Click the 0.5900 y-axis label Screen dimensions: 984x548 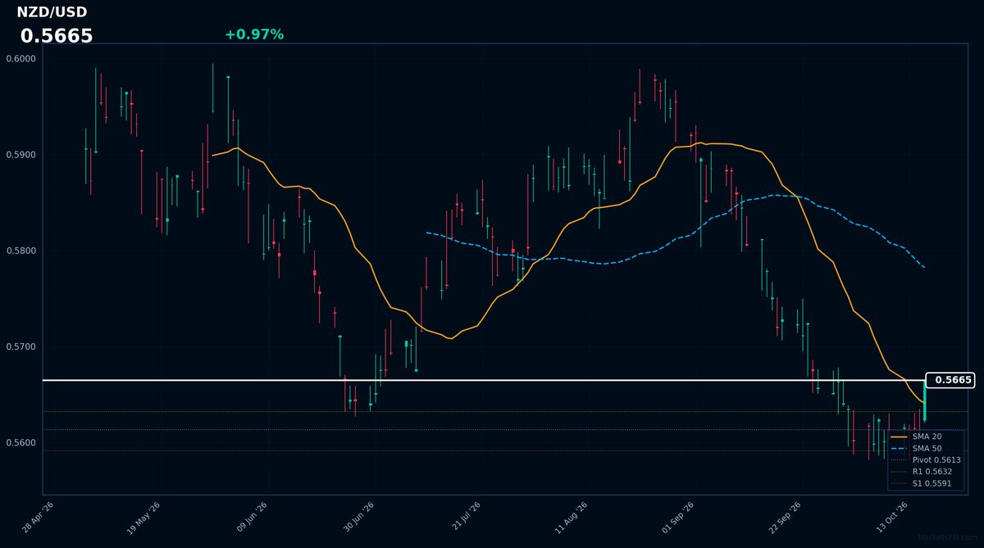(20, 155)
